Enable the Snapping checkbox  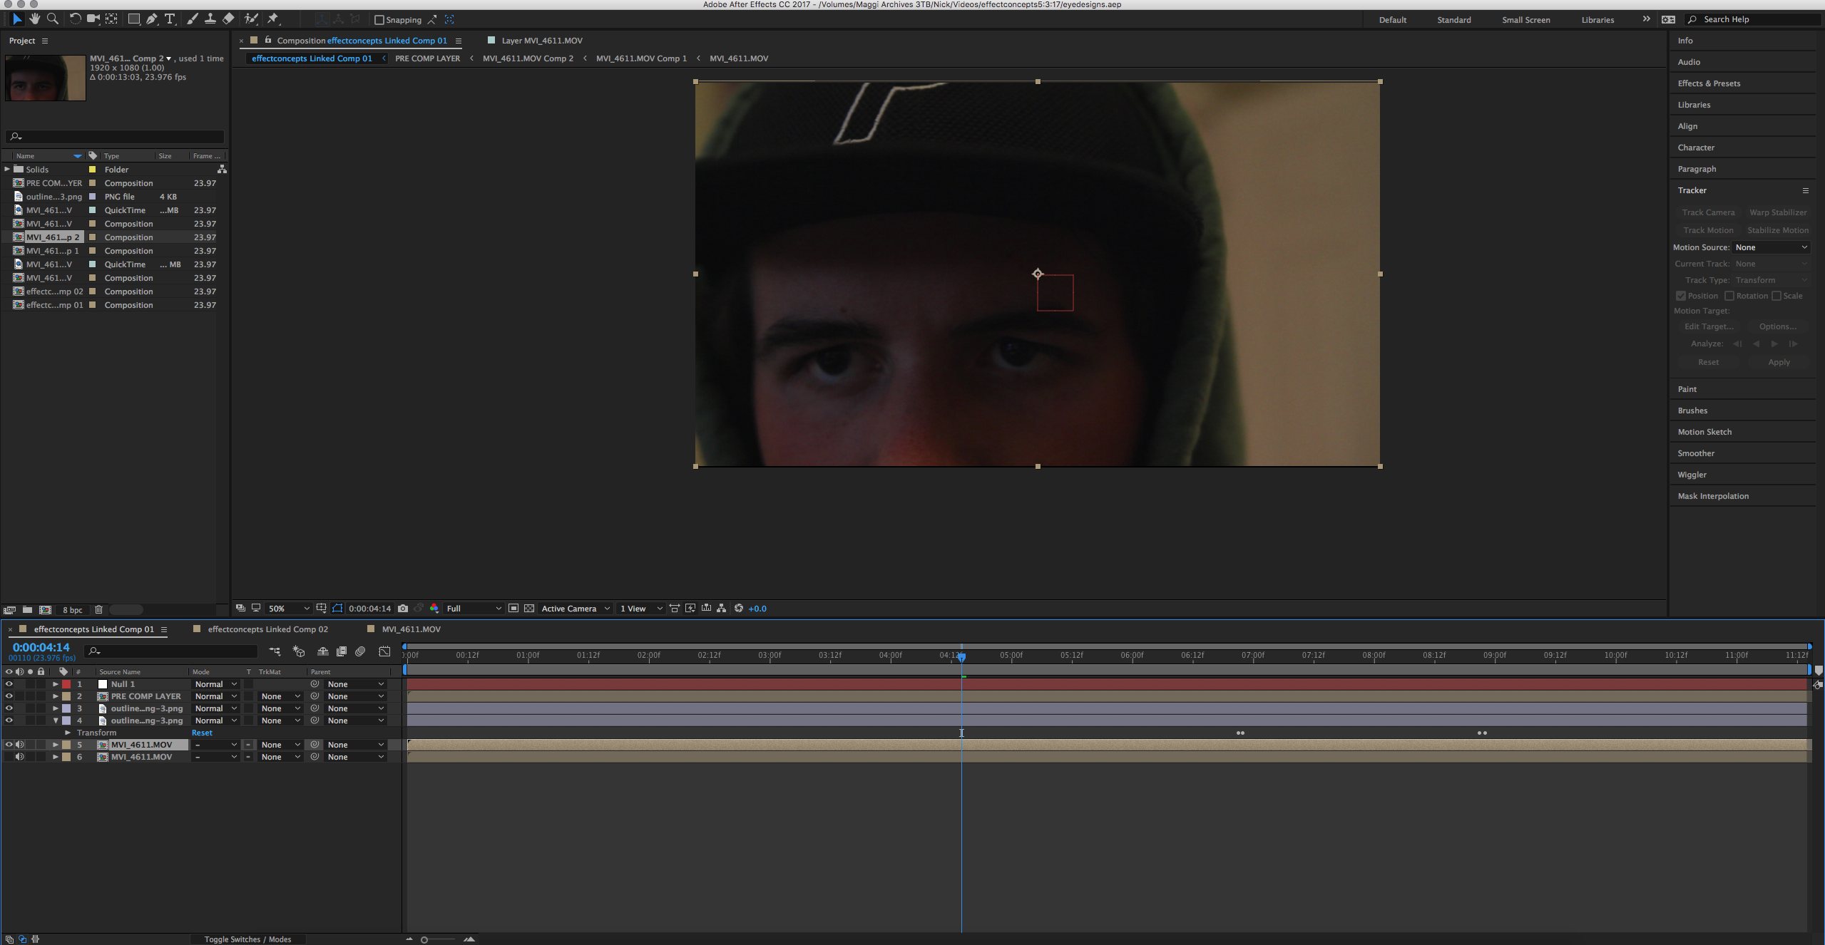point(379,20)
